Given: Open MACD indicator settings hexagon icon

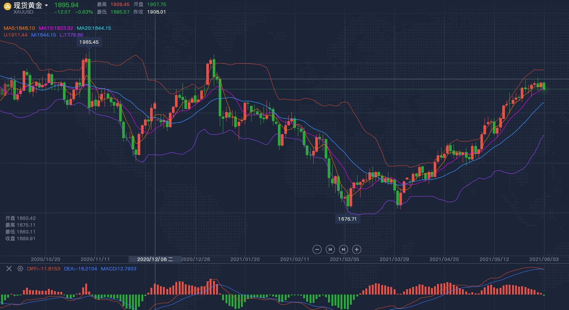Looking at the screenshot, I should tap(20, 269).
